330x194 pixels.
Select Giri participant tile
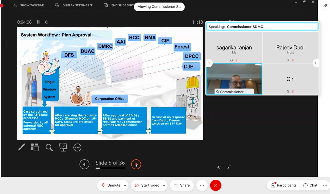point(290,79)
